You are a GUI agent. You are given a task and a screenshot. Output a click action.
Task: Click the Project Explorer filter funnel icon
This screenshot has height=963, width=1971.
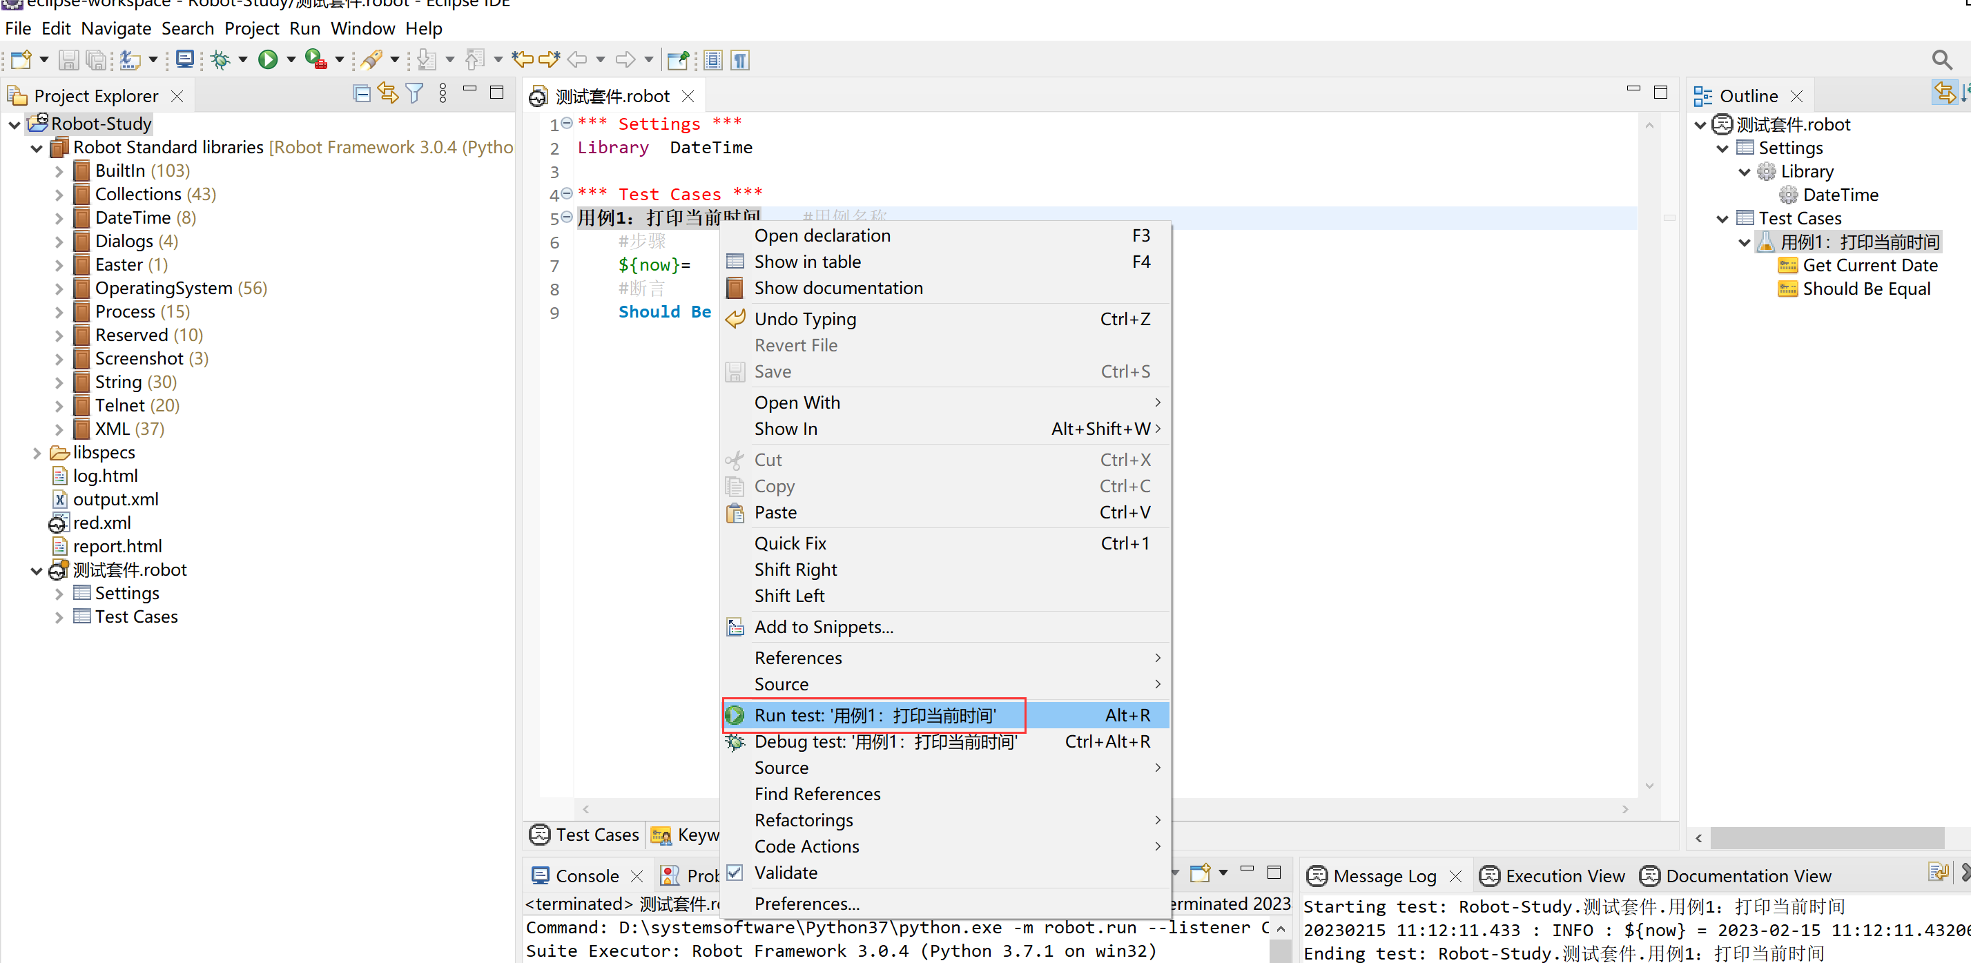click(414, 94)
